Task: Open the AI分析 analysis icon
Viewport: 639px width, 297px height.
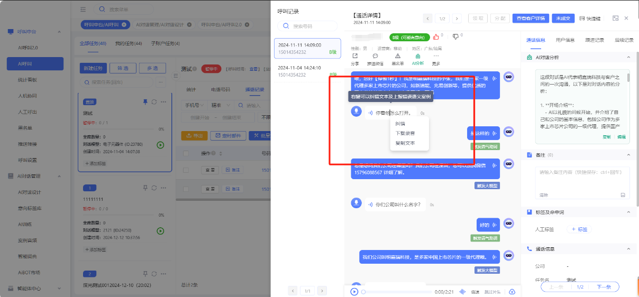Action: click(418, 56)
